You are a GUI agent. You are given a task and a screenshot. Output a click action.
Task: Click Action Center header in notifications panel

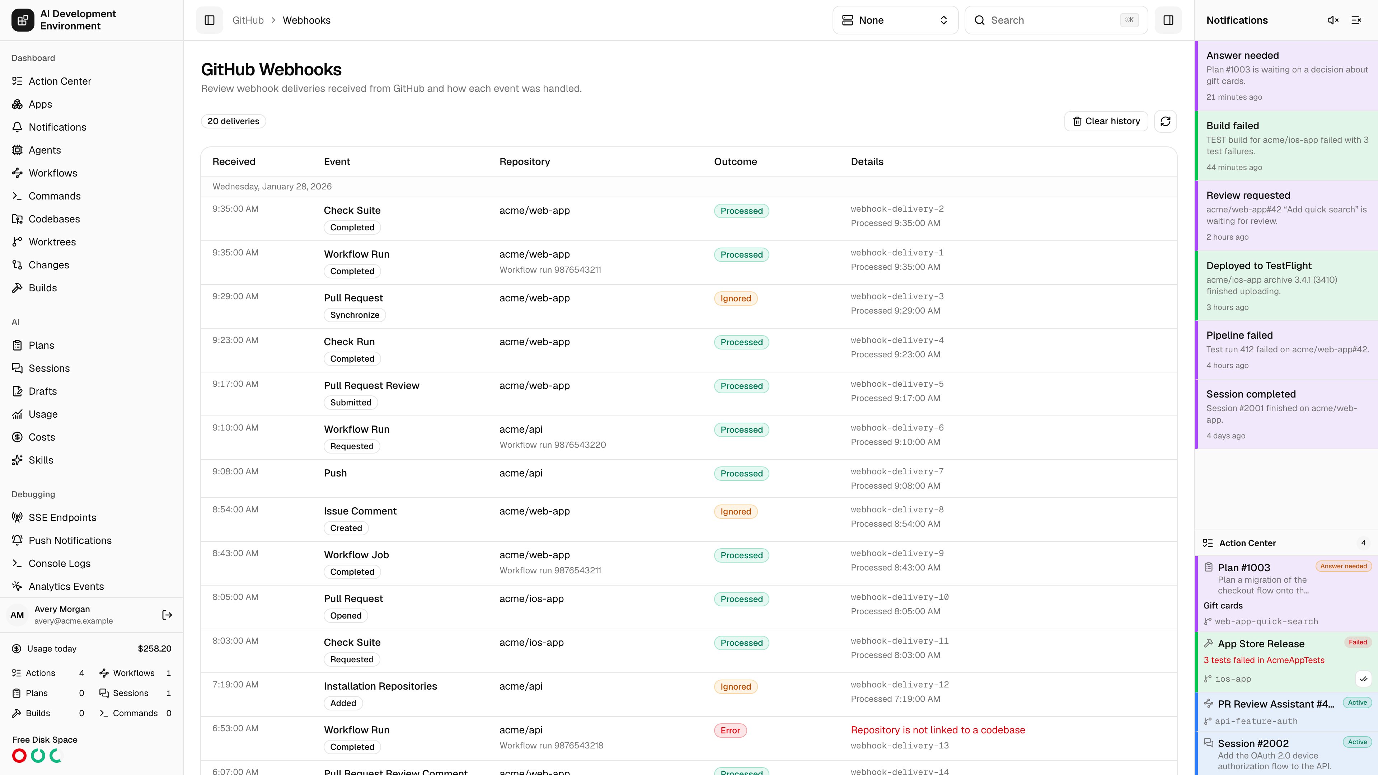(x=1286, y=544)
